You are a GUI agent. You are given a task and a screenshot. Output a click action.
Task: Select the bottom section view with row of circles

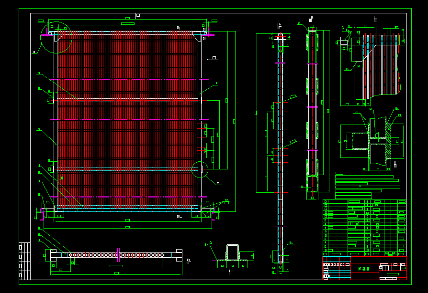click(116, 255)
